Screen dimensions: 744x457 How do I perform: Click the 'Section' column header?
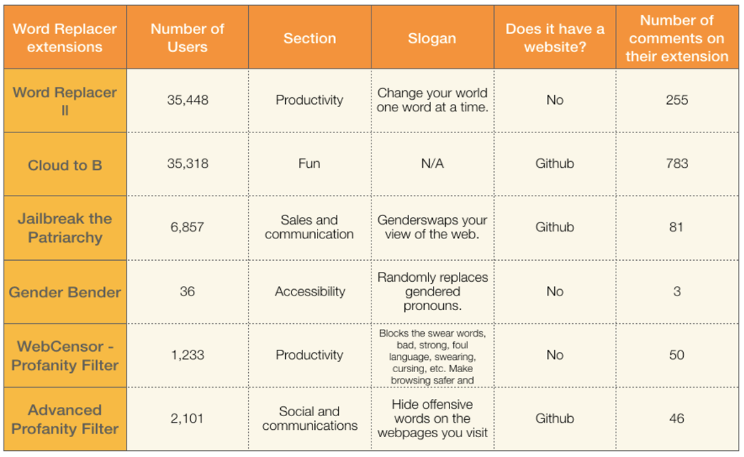(x=309, y=37)
